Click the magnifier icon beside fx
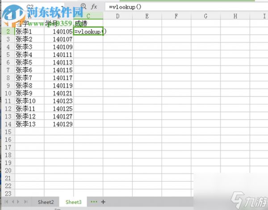The height and width of the screenshot is (210, 268). click(84, 7)
